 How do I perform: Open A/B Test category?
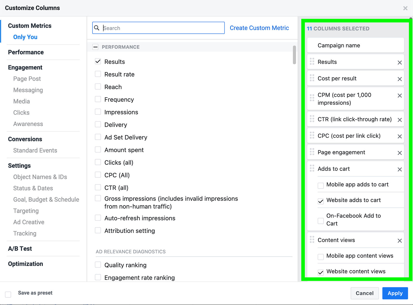20,249
